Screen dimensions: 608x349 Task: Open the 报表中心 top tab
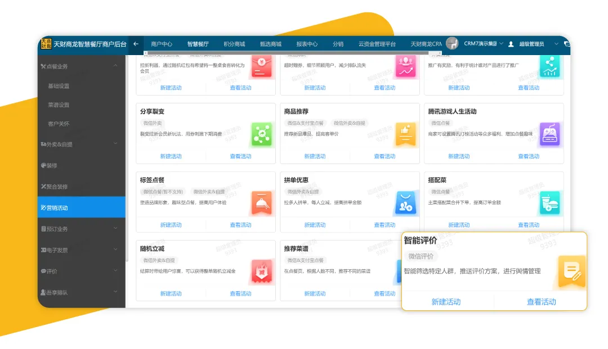[307, 44]
